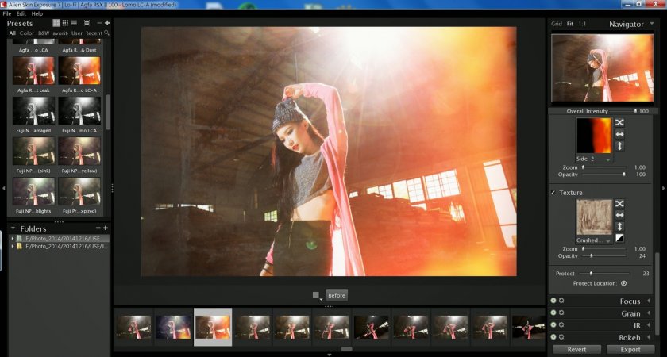Click the Export button
This screenshot has width=667, height=357.
click(630, 349)
